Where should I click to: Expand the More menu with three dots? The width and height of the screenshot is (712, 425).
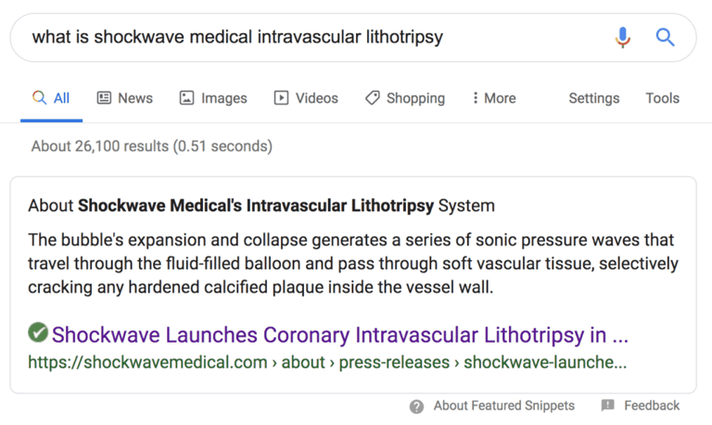tap(494, 98)
